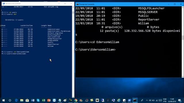Click DefaultAppPool in PowerShell listing
Screen dimensions: 184x103
(x=54, y=35)
